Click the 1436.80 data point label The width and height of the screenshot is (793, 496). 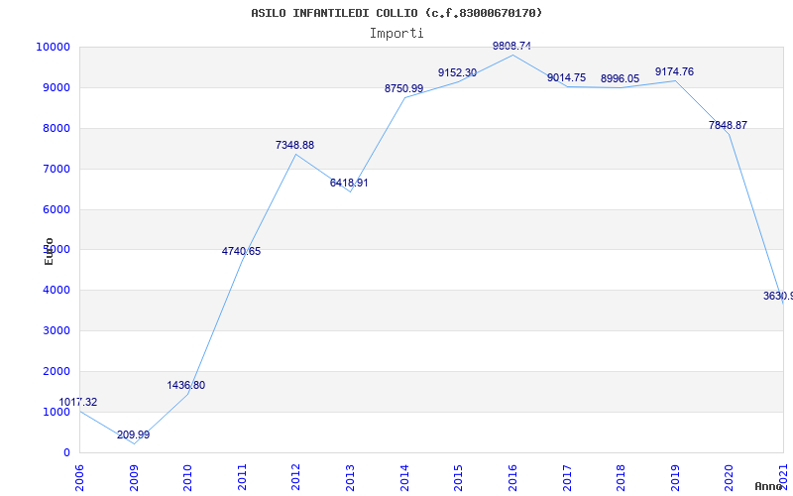[186, 385]
